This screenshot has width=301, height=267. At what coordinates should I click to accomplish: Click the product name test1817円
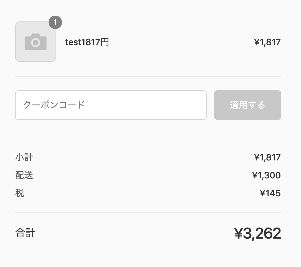click(x=87, y=42)
